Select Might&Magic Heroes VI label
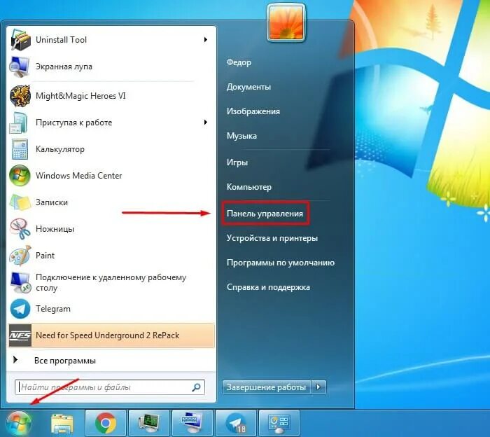490x437 pixels. tap(80, 96)
